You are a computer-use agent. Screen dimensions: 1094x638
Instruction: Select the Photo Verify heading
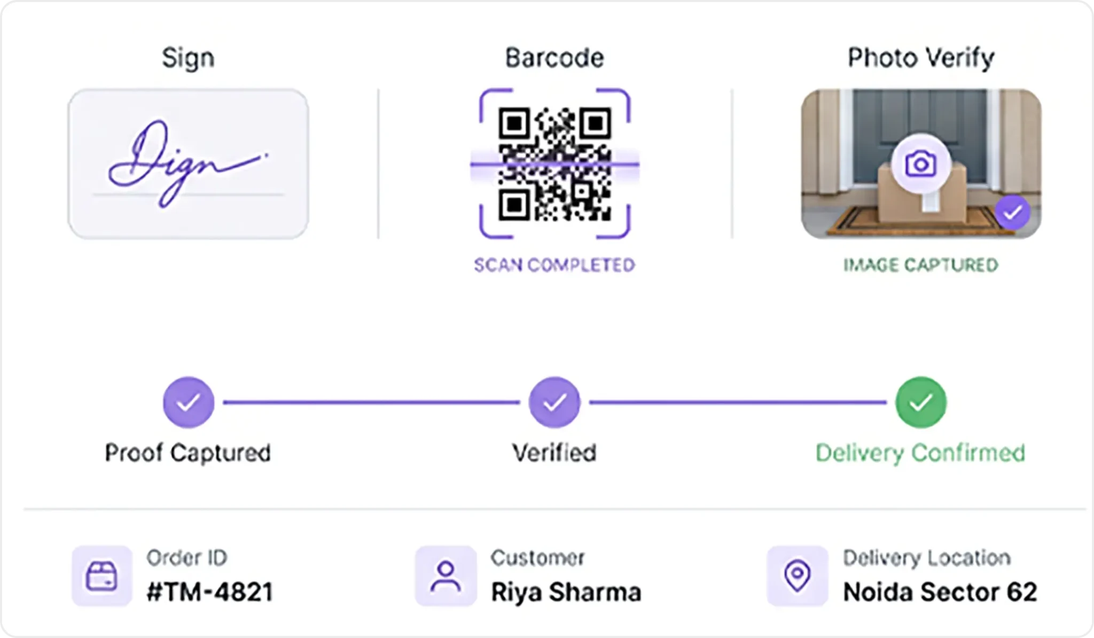(921, 58)
